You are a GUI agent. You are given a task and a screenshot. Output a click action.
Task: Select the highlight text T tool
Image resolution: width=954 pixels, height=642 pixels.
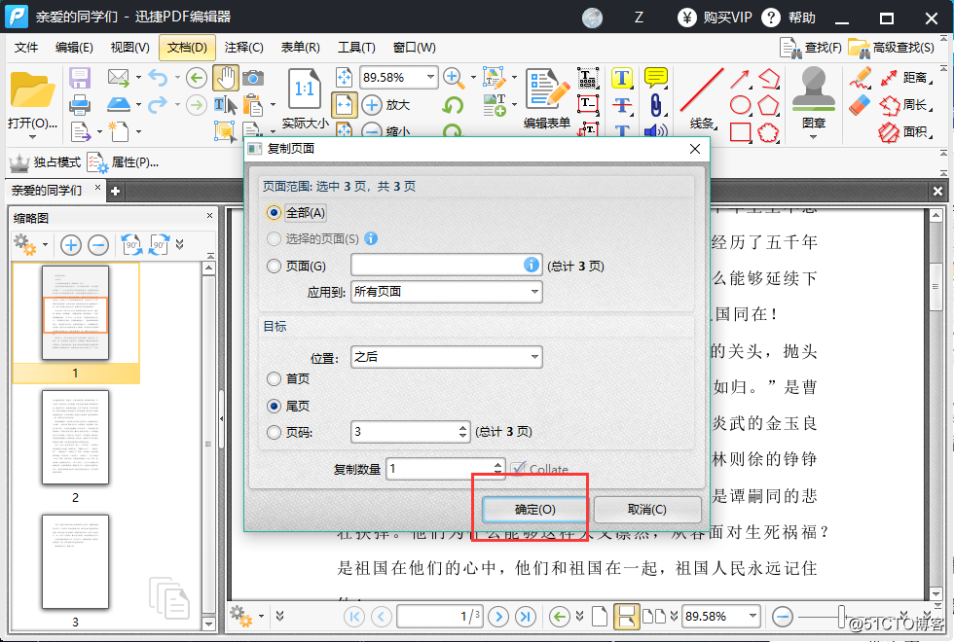pyautogui.click(x=622, y=78)
